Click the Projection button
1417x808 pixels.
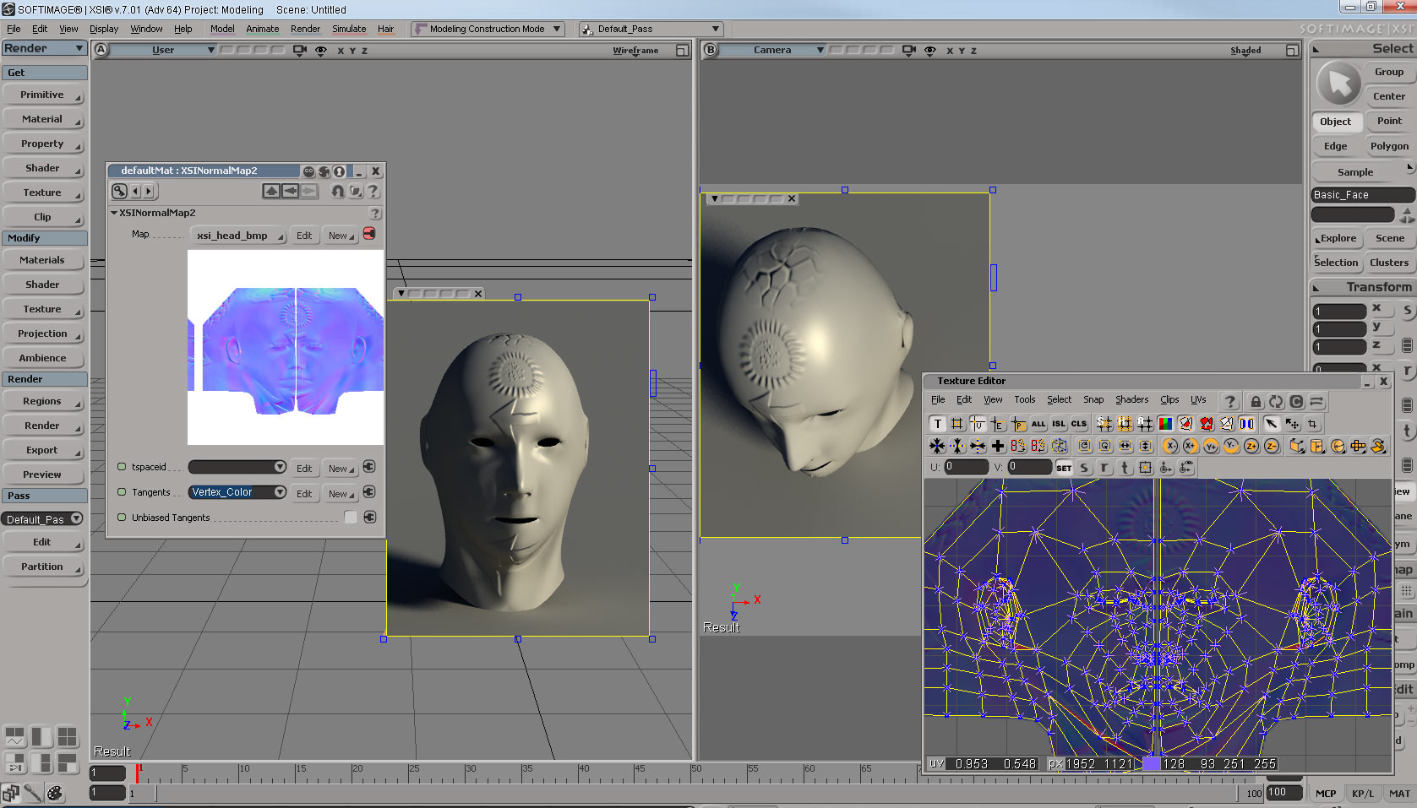(x=42, y=334)
